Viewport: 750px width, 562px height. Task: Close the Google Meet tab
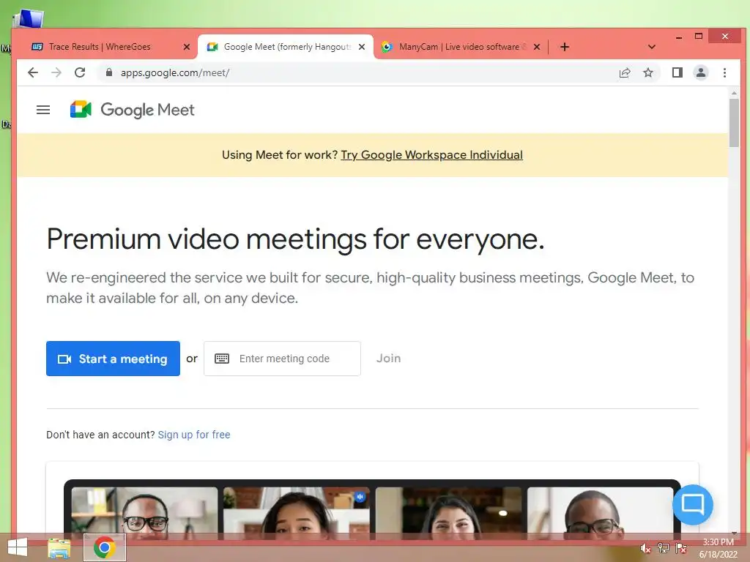[362, 47]
